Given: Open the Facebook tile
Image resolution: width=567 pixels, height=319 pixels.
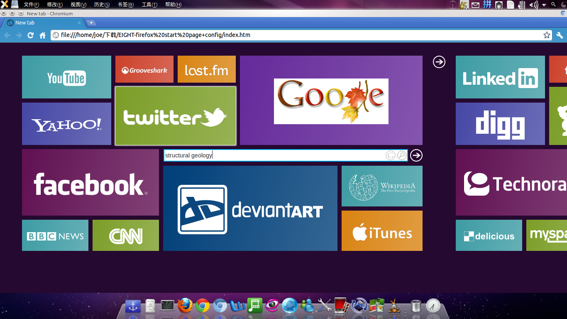Looking at the screenshot, I should [x=90, y=182].
